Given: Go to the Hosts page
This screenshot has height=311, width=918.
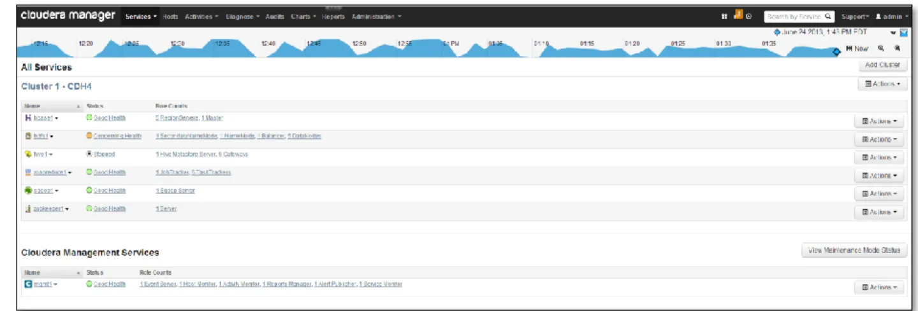Looking at the screenshot, I should click(170, 17).
